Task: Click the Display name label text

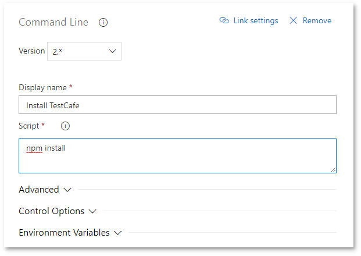Action: pos(43,87)
